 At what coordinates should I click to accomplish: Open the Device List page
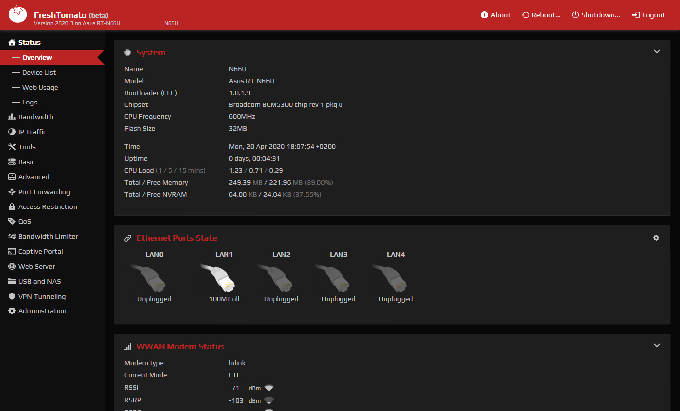[x=39, y=72]
